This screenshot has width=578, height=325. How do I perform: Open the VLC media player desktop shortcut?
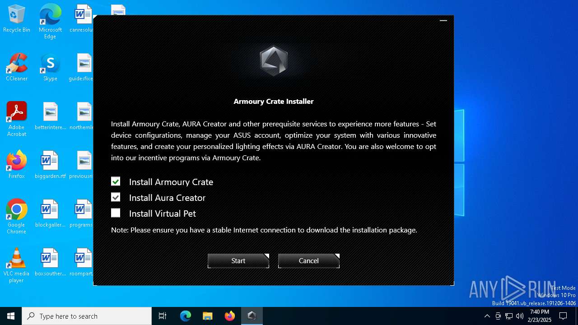click(x=17, y=265)
